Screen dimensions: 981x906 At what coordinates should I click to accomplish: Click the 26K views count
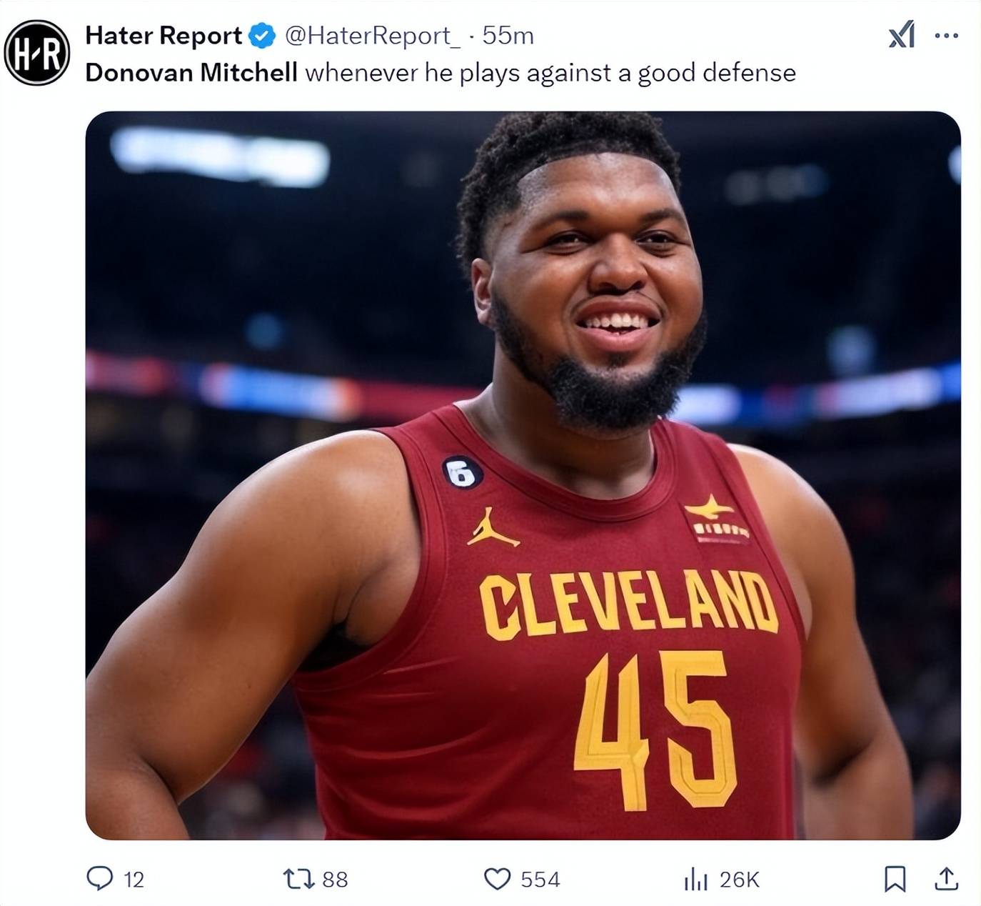coord(739,879)
